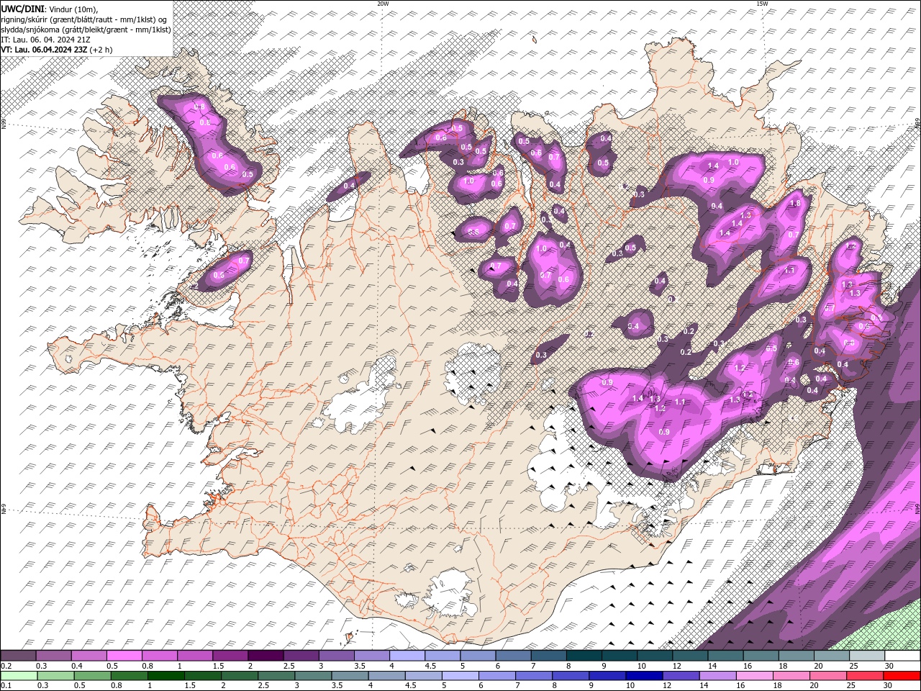Click the 20W longitude label
The width and height of the screenshot is (921, 691).
pos(383,4)
